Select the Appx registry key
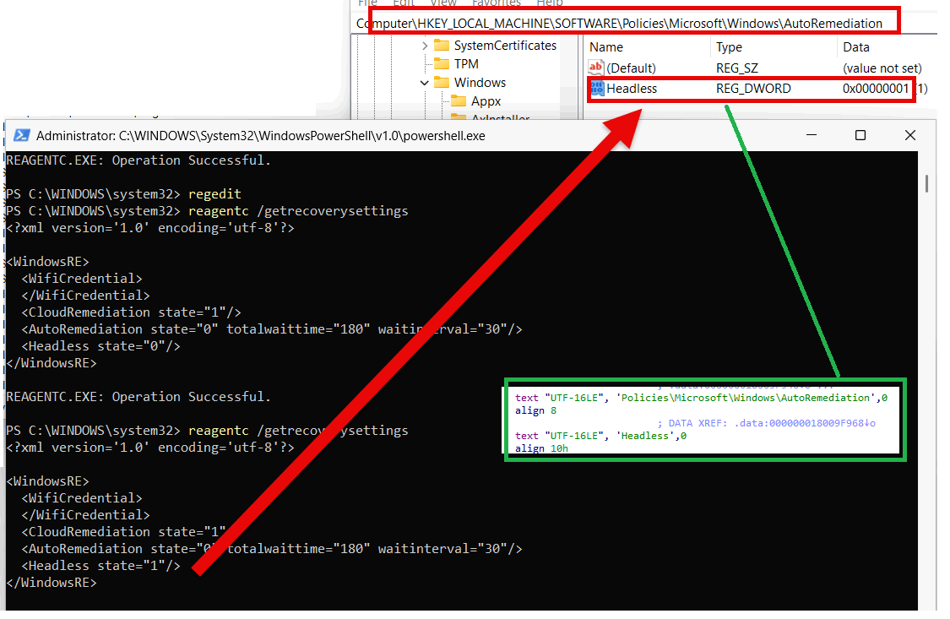This screenshot has height=619, width=950. tap(486, 101)
